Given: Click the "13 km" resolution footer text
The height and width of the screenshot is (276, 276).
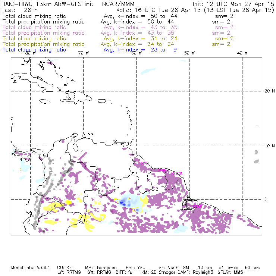Looking at the screenshot, I should pyautogui.click(x=205, y=268).
